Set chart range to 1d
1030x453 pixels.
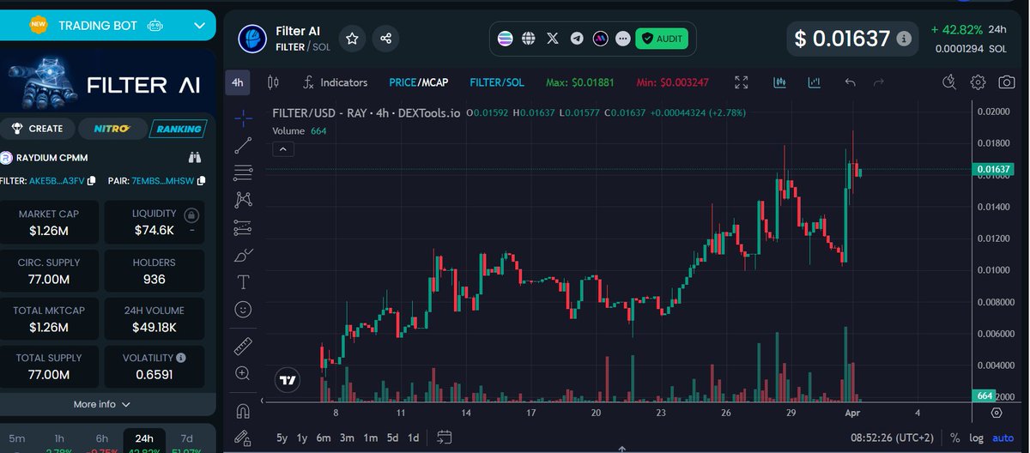pos(414,438)
